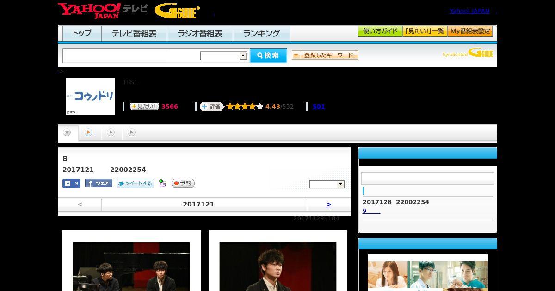Click the 評価 plus rating button

coord(212,106)
